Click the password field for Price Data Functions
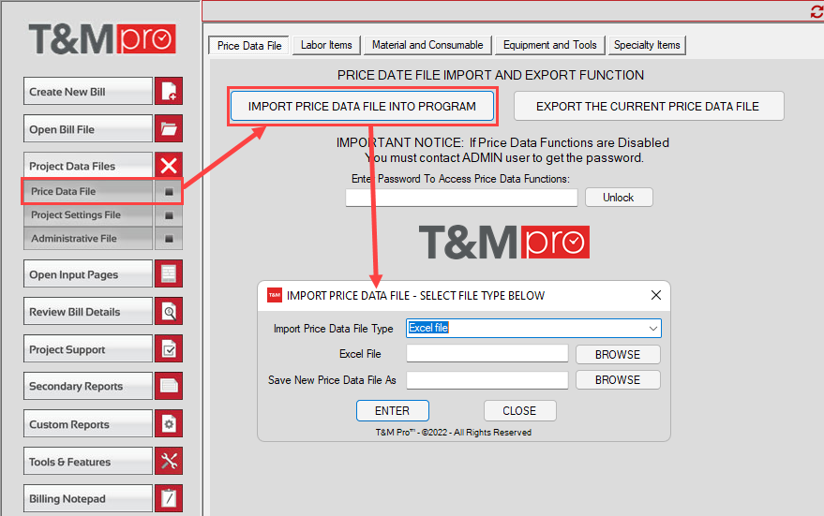The width and height of the screenshot is (824, 516). (461, 198)
